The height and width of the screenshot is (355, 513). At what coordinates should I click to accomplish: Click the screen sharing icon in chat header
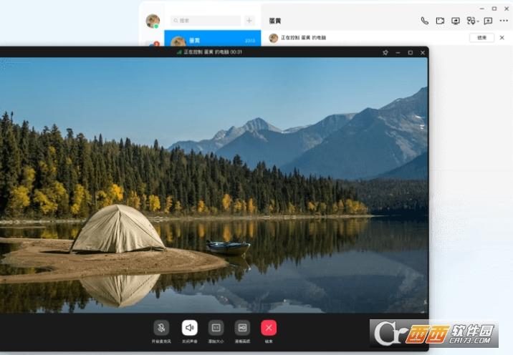[x=456, y=21]
